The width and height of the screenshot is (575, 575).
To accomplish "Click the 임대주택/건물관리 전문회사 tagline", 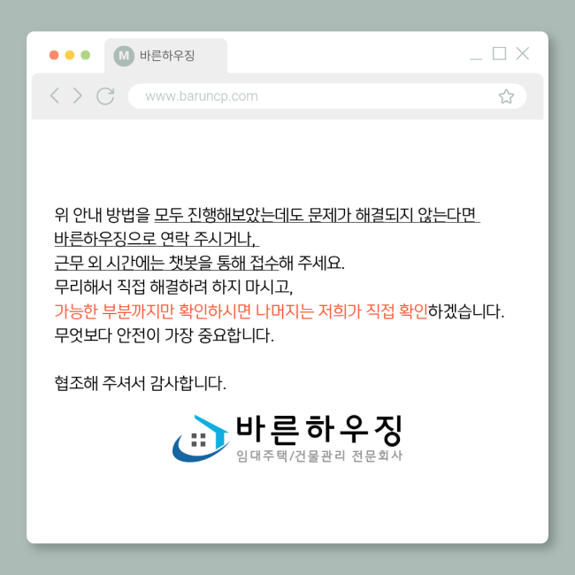I will 319,456.
